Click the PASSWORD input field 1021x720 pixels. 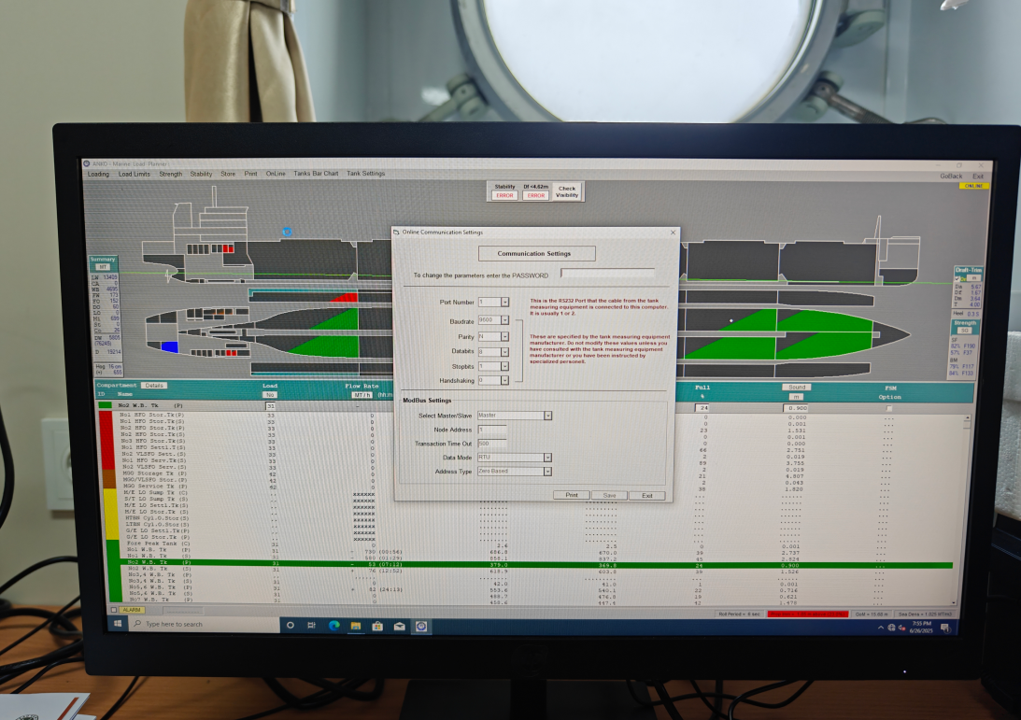[607, 274]
